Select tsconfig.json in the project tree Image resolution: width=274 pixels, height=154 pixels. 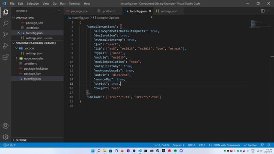[x=33, y=79]
